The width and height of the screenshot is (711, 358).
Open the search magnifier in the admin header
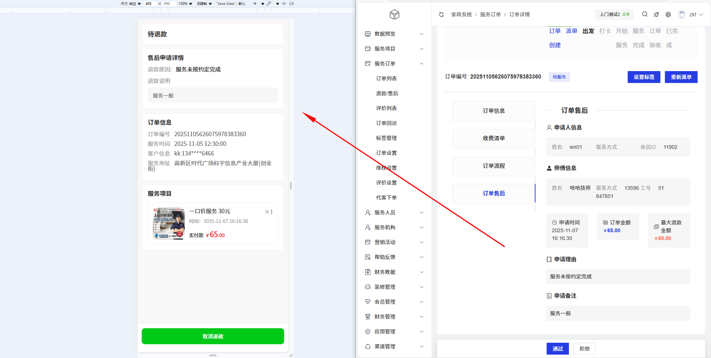click(x=645, y=14)
